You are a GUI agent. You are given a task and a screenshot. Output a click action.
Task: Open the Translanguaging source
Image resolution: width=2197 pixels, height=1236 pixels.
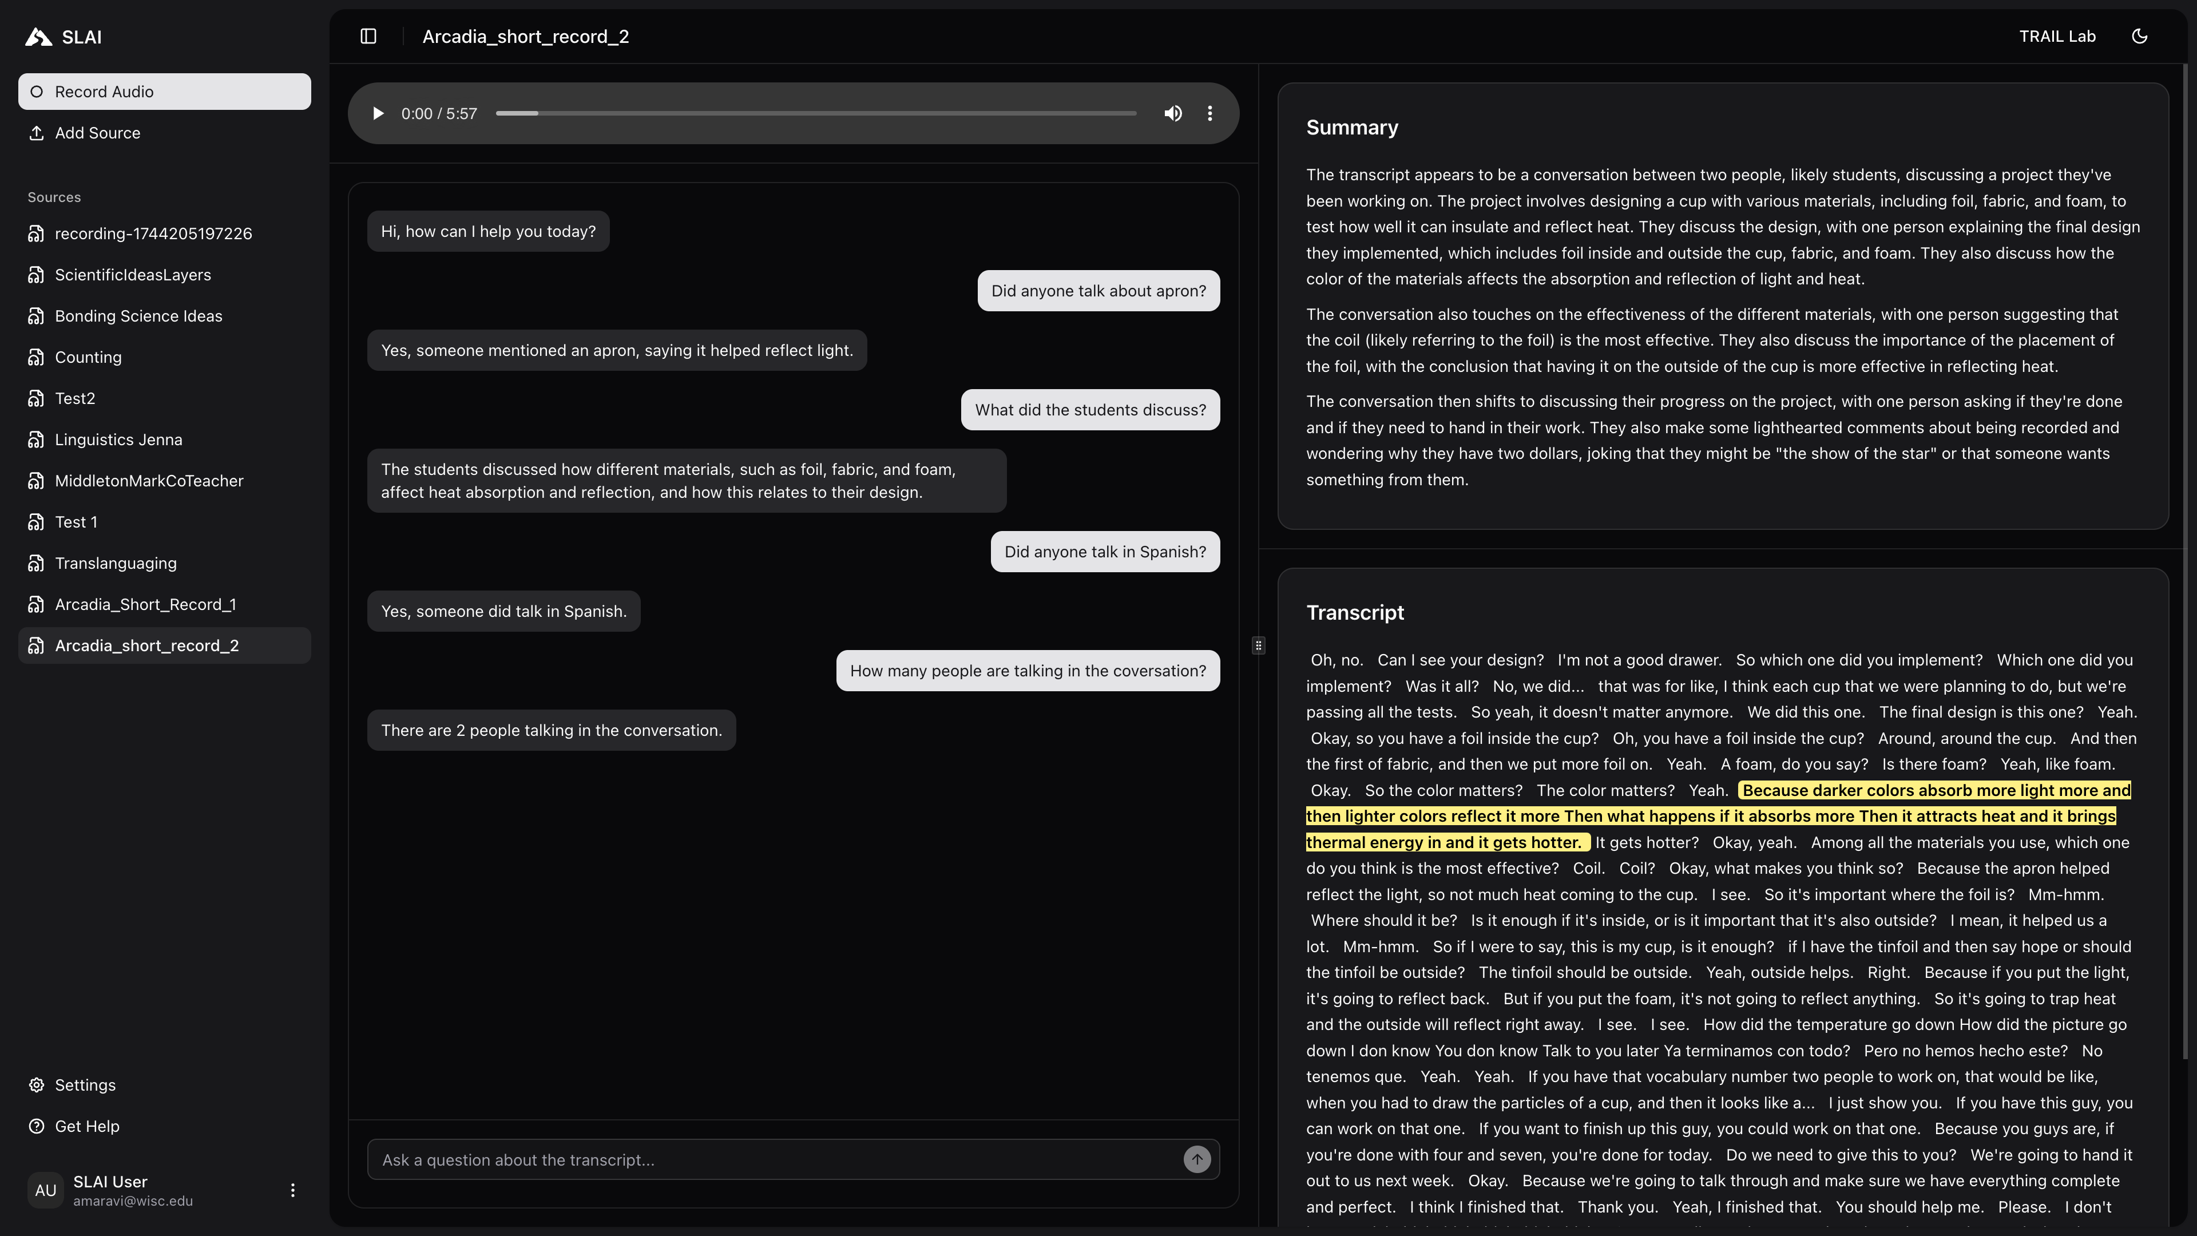pyautogui.click(x=116, y=562)
